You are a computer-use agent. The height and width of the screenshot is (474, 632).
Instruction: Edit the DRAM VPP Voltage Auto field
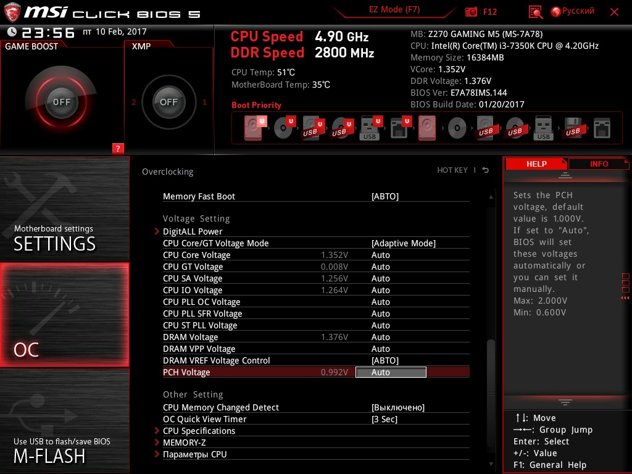(x=380, y=349)
